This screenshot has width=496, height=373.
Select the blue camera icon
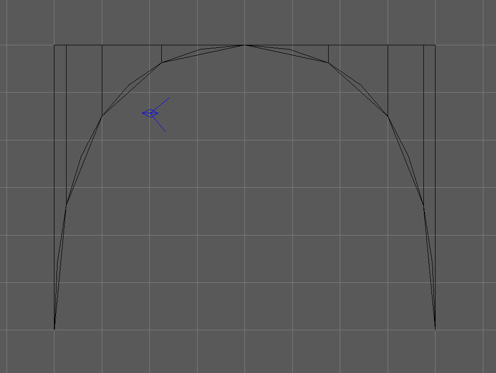(150, 113)
